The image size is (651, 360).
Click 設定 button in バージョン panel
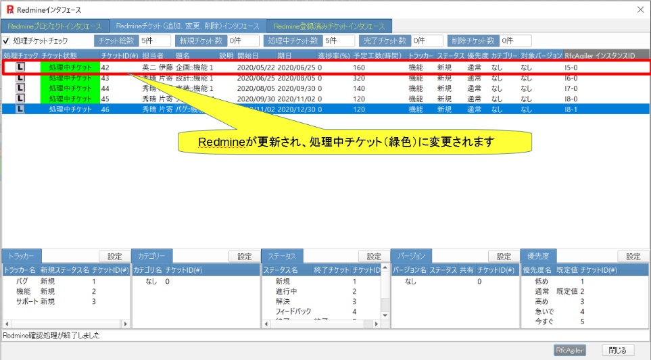tap(504, 256)
